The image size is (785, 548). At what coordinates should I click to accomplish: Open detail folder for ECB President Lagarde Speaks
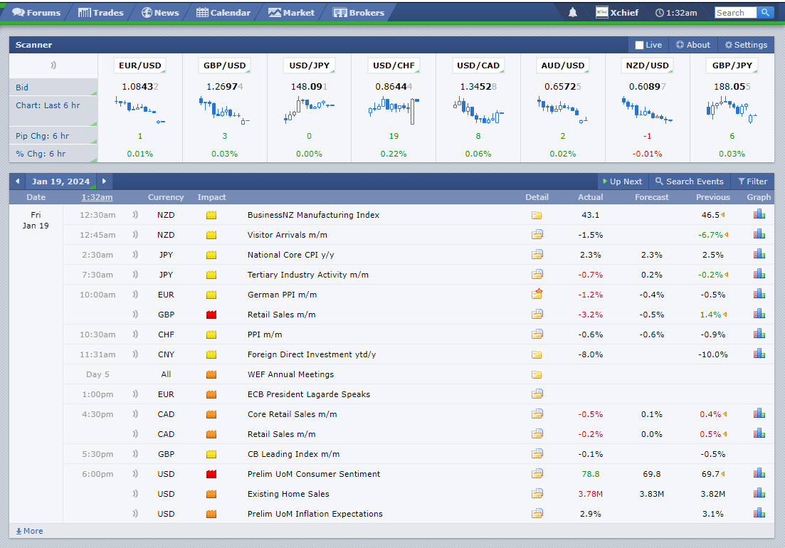click(x=537, y=394)
